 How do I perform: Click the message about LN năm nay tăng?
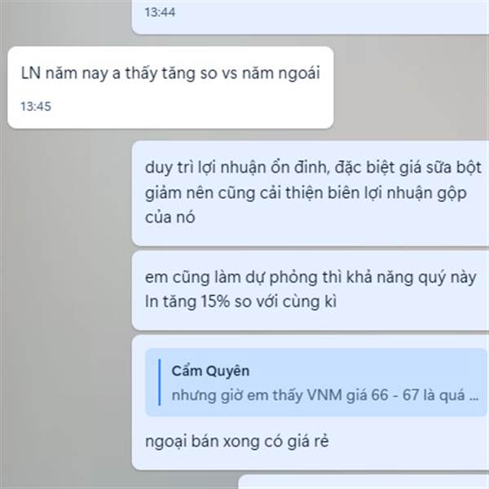pyautogui.click(x=170, y=87)
